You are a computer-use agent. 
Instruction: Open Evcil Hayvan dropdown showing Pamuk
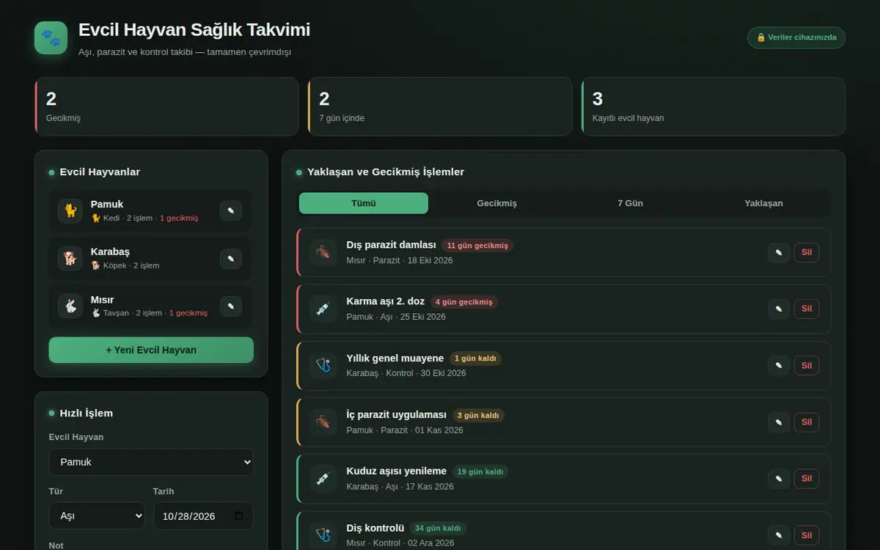click(x=151, y=462)
